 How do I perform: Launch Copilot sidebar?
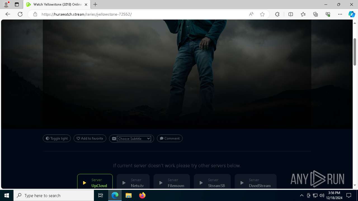[352, 14]
